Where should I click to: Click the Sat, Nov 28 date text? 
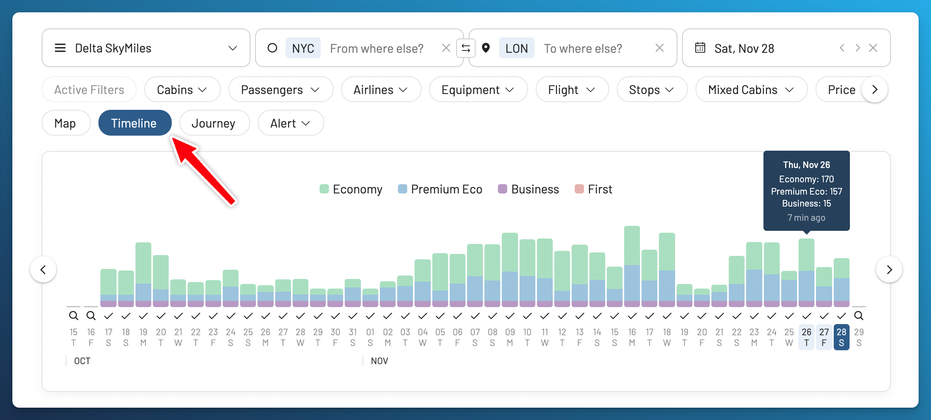coord(744,48)
